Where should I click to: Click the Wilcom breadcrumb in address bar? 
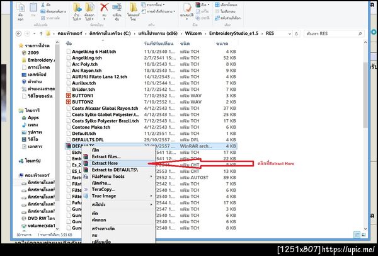193,33
